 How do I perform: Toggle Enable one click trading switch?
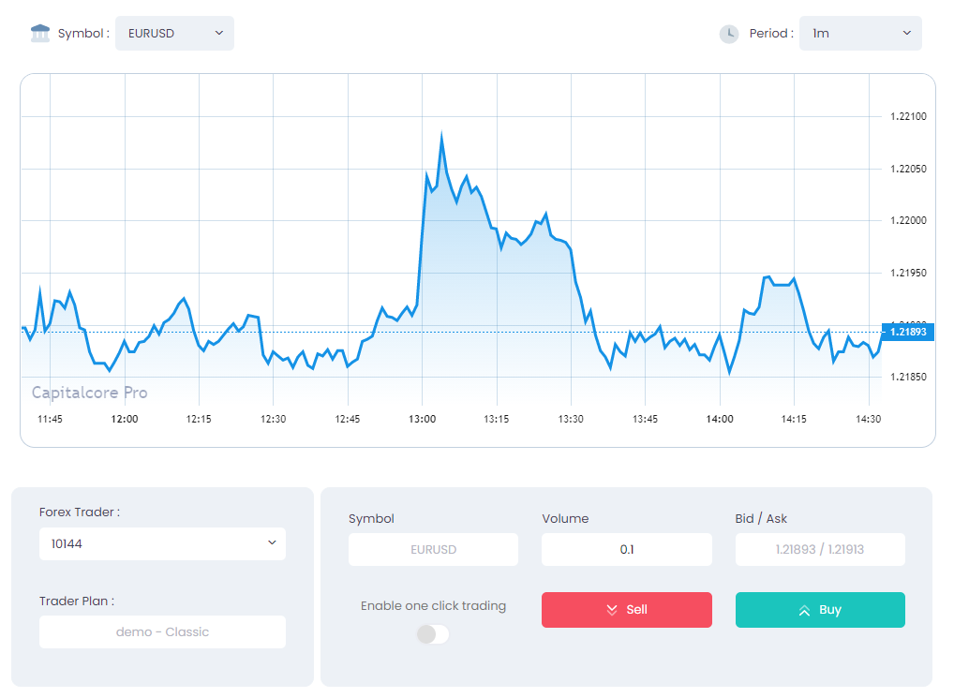click(433, 634)
